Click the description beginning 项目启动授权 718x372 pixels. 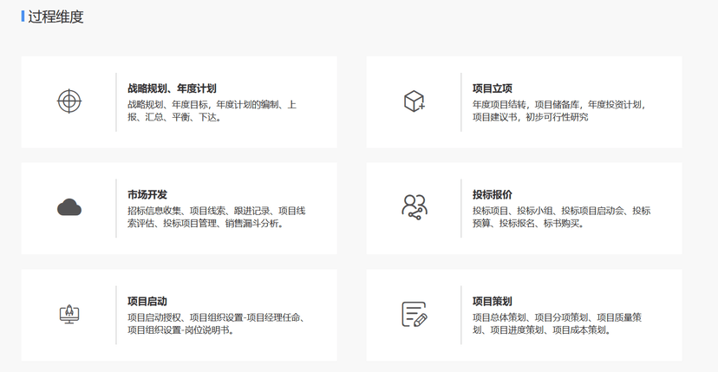pos(217,323)
